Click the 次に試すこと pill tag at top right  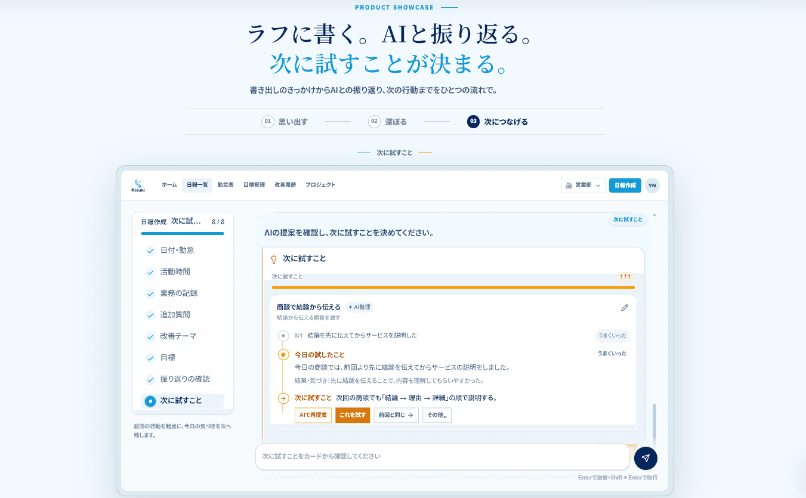coord(628,219)
